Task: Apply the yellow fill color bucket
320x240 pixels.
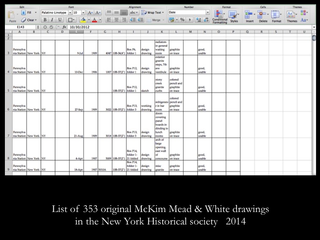Action: click(x=83, y=20)
